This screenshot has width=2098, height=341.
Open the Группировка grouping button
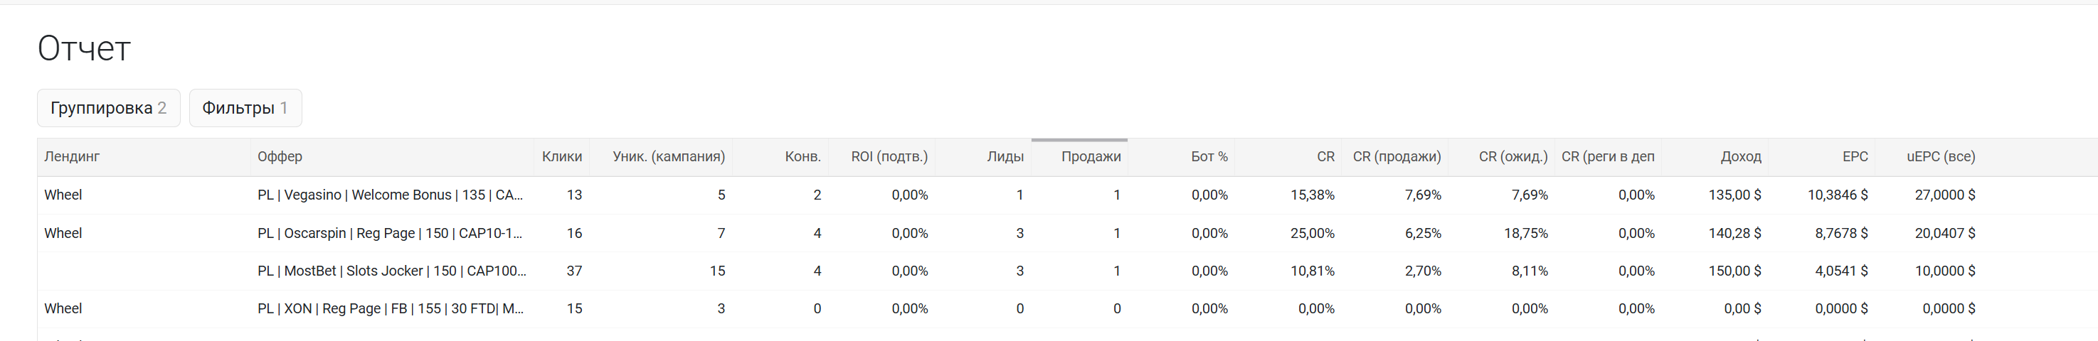click(108, 108)
